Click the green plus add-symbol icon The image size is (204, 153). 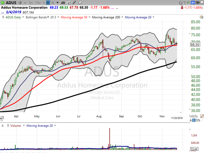(3, 2)
